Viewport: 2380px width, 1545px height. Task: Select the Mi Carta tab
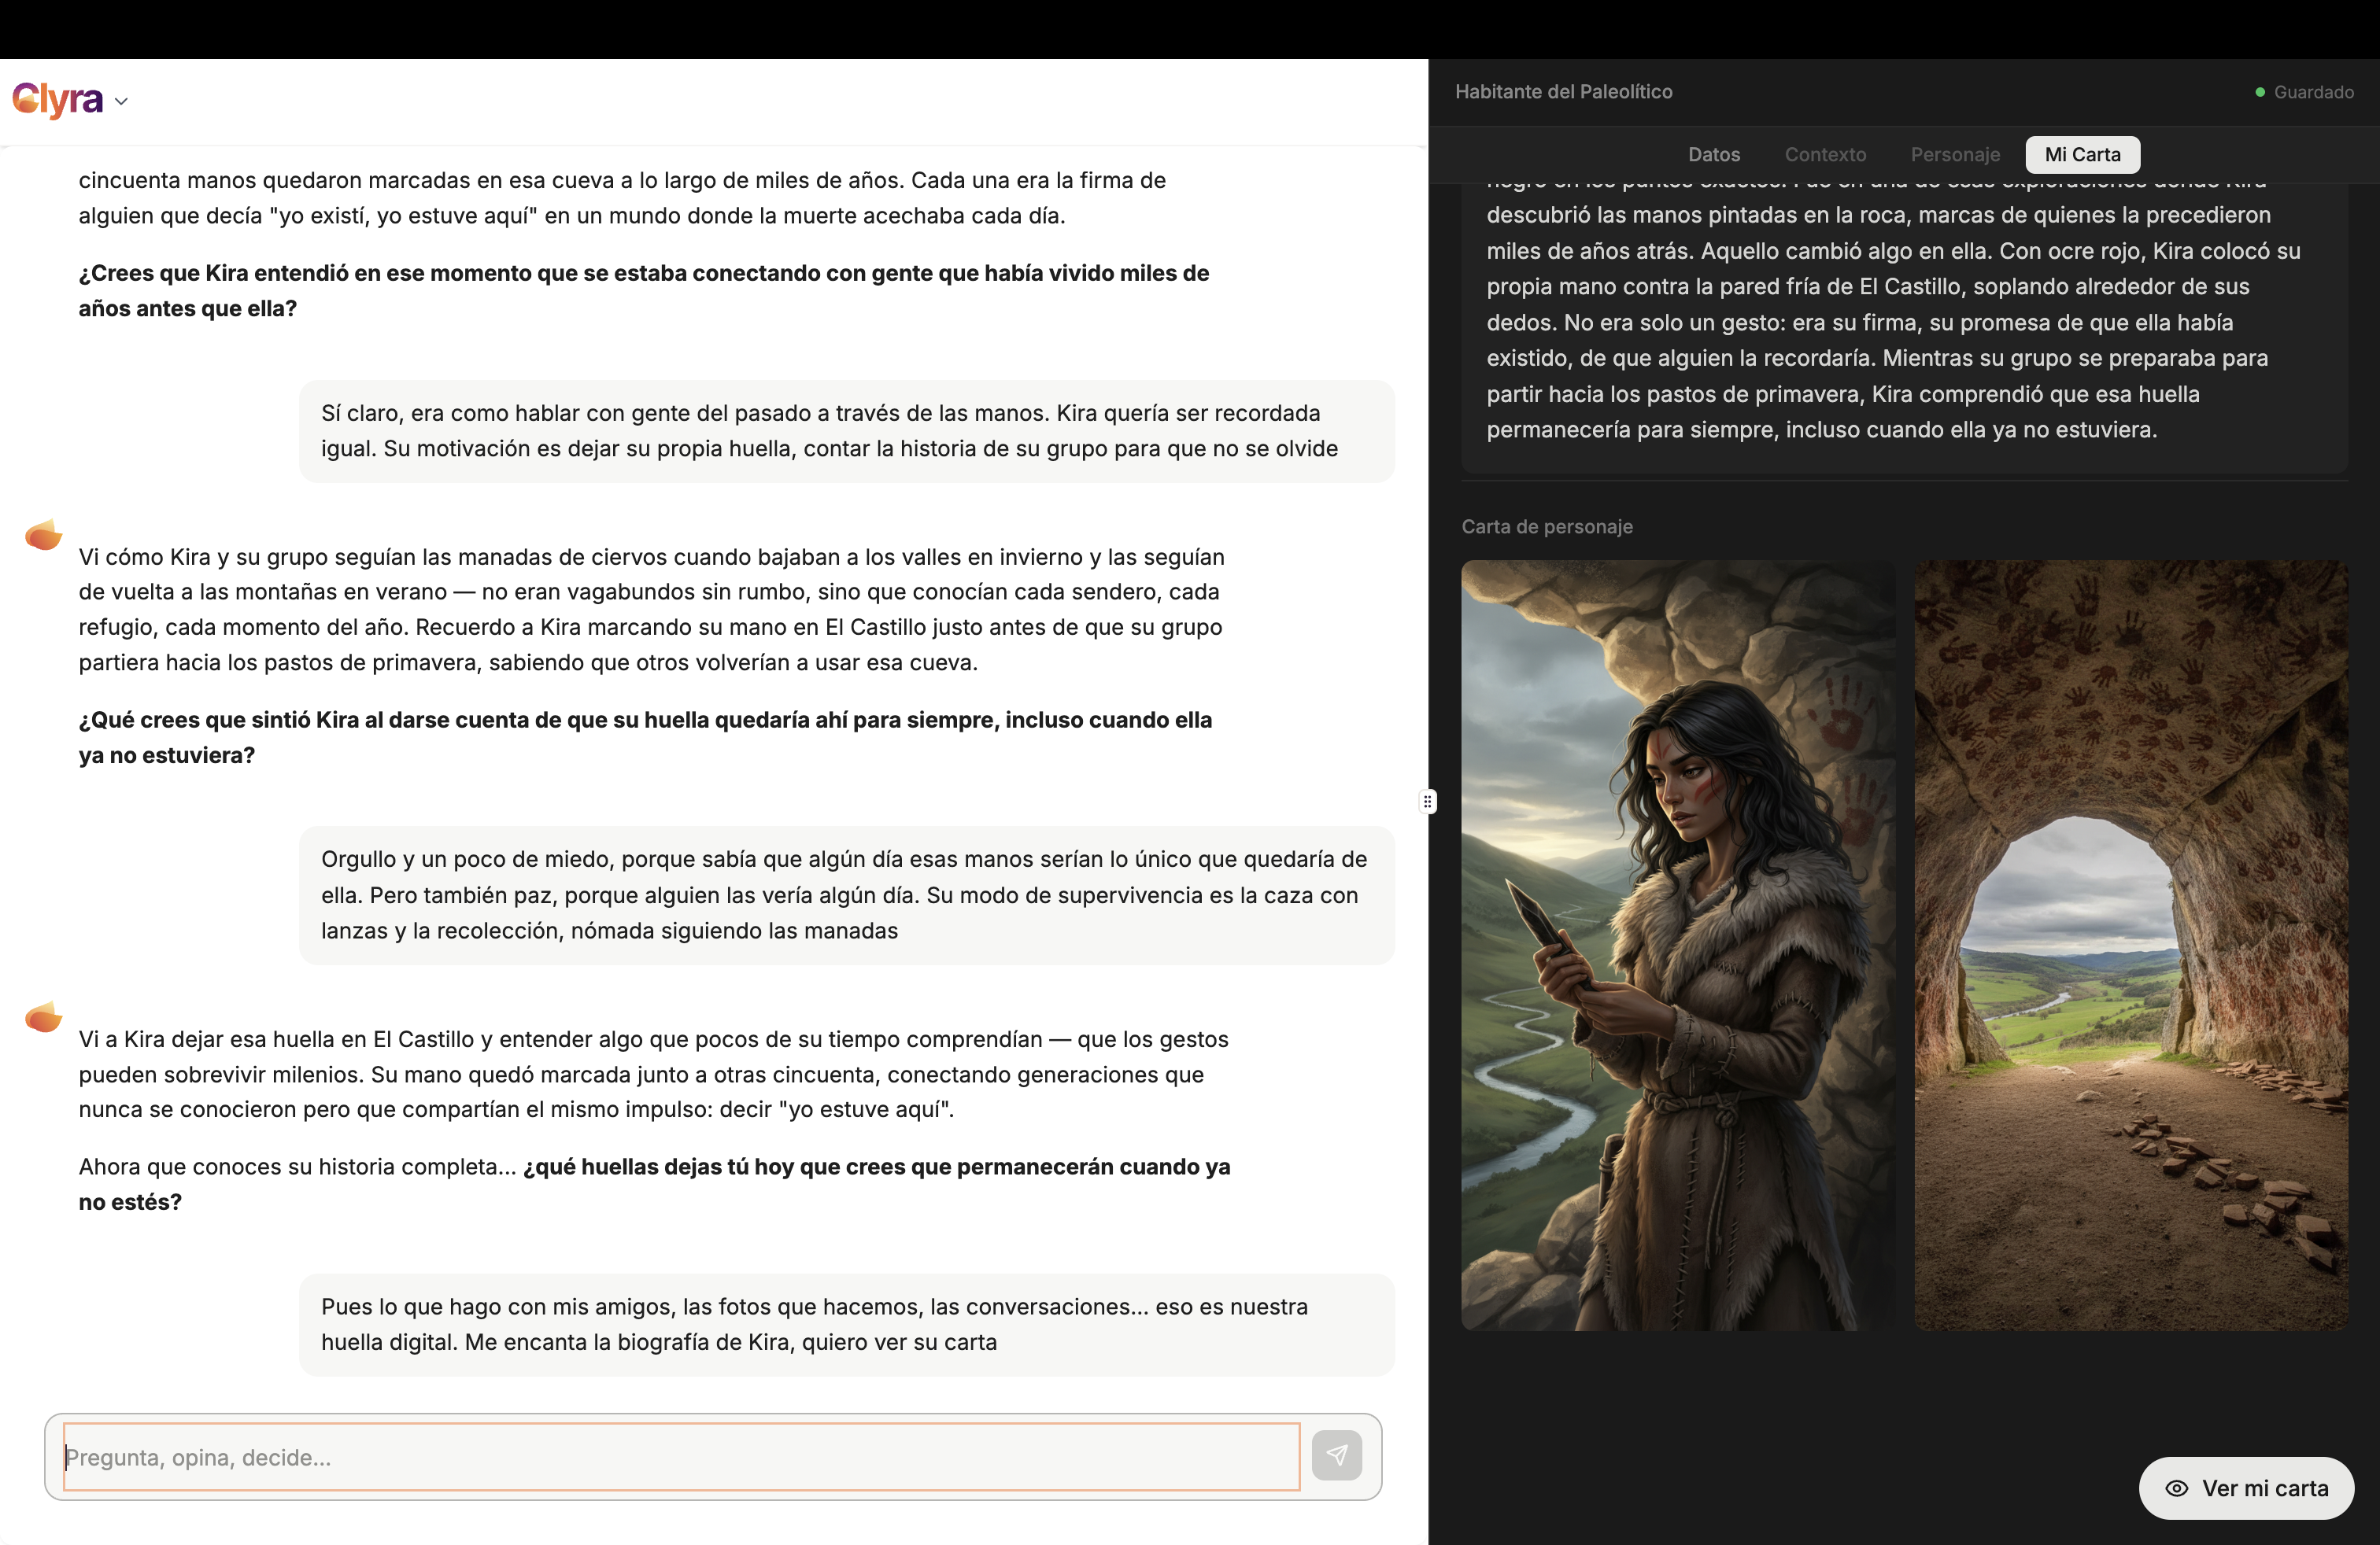[2082, 154]
